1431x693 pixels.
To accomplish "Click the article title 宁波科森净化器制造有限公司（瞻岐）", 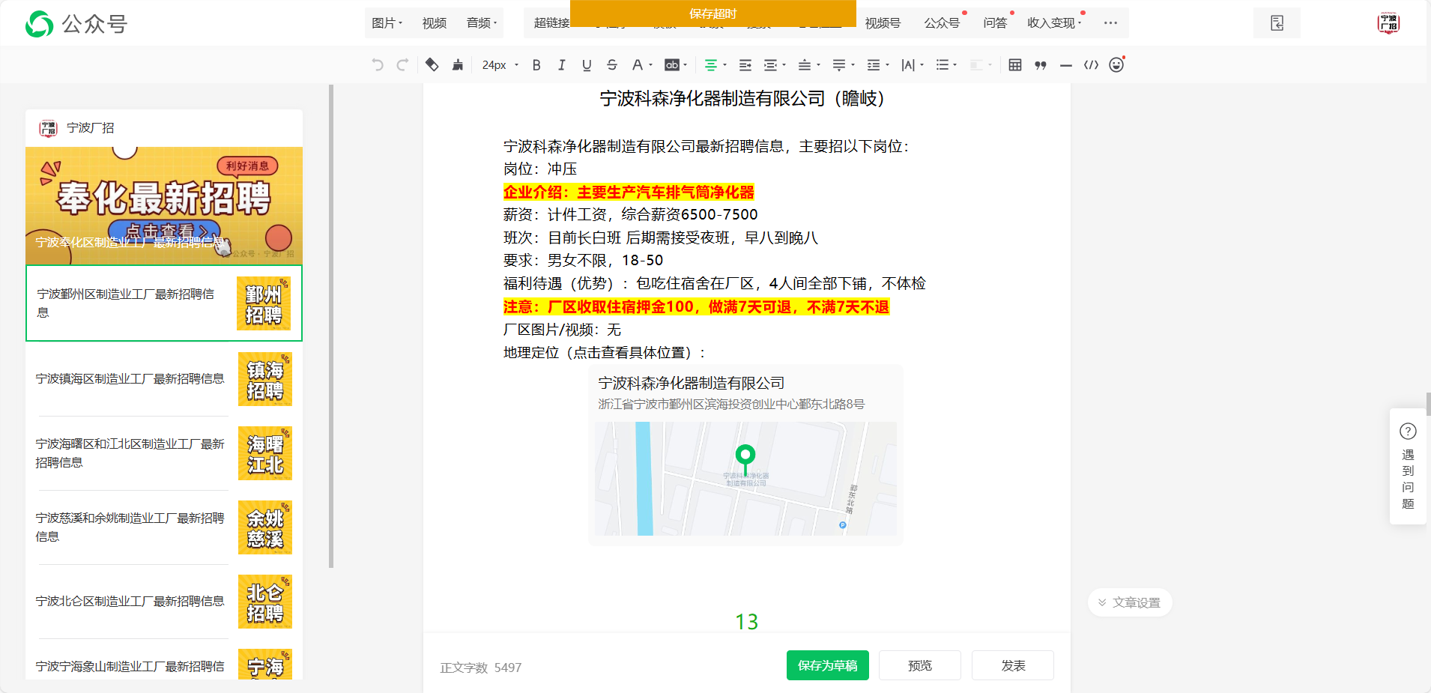I will (x=742, y=98).
